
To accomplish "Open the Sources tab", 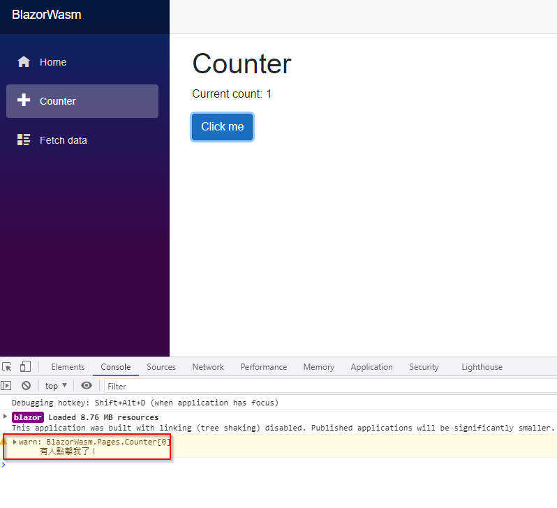I will coord(161,367).
